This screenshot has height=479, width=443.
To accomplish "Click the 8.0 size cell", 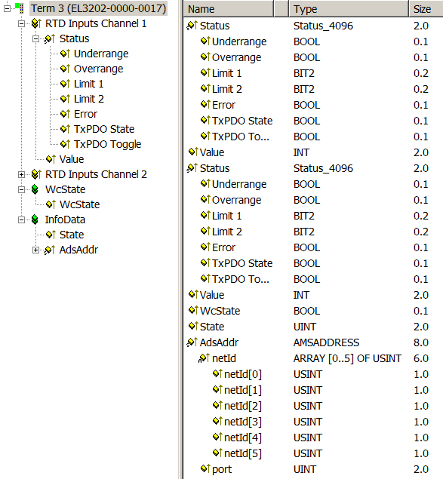I will point(421,342).
